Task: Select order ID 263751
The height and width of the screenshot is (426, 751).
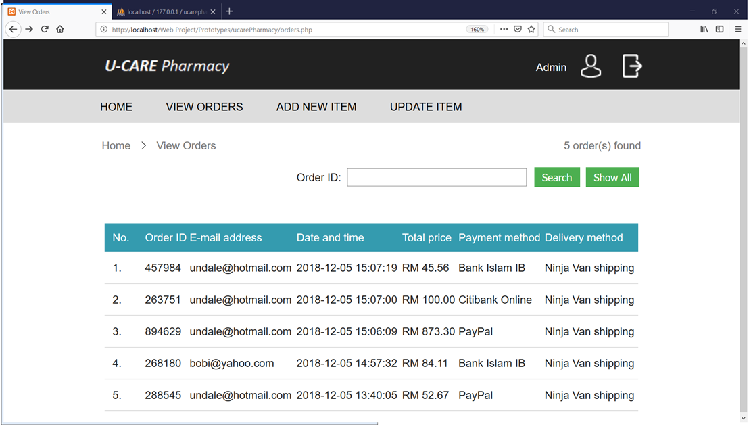Action: [x=163, y=300]
